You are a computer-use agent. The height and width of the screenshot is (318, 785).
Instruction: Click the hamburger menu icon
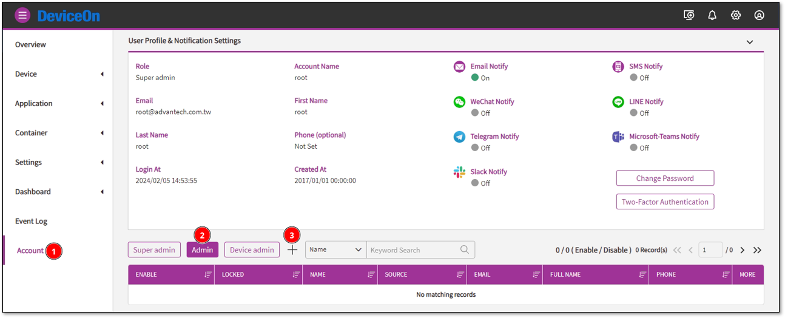(x=22, y=15)
